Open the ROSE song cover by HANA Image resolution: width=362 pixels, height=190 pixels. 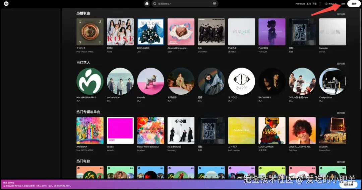(120, 32)
